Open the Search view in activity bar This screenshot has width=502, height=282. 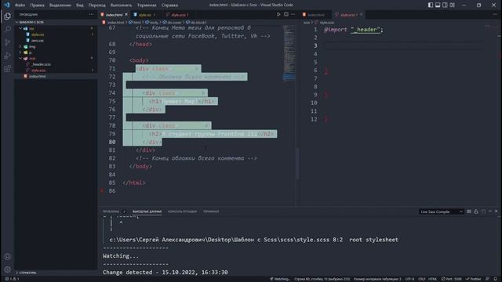pyautogui.click(x=7, y=30)
